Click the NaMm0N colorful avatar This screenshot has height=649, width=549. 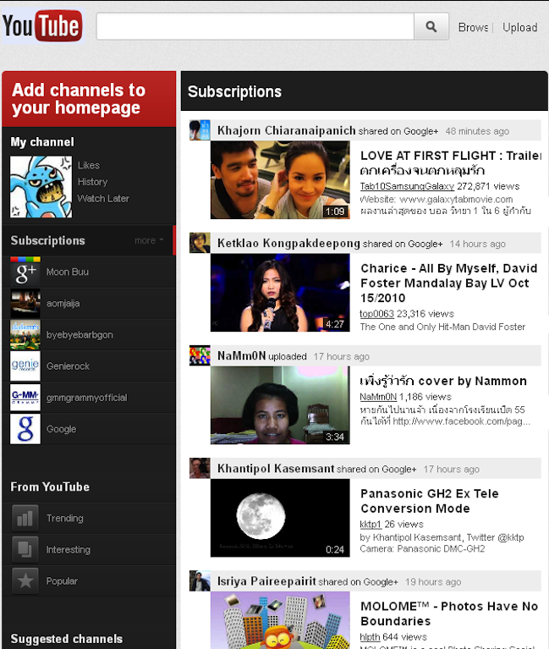(200, 355)
